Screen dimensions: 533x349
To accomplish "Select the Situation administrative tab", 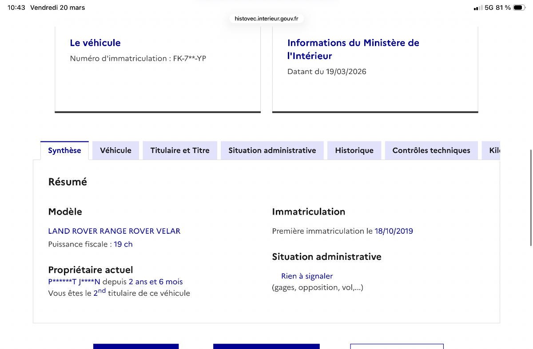I will (x=272, y=150).
